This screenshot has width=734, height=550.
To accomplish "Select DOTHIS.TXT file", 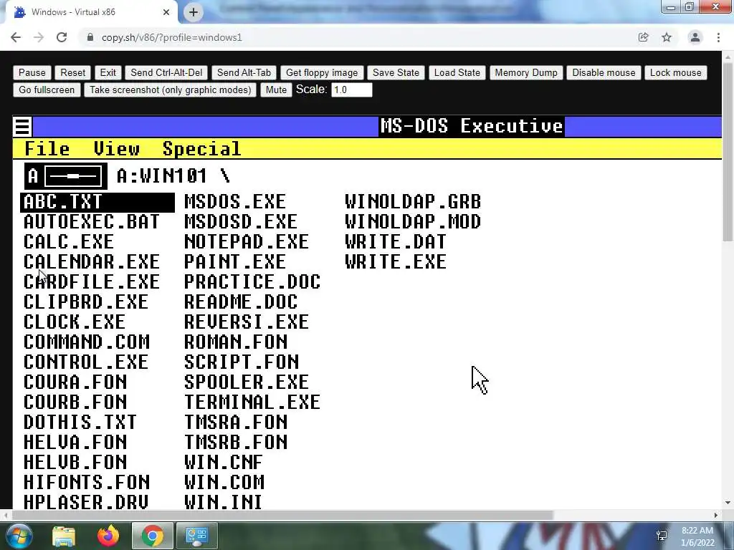I will [x=80, y=423].
